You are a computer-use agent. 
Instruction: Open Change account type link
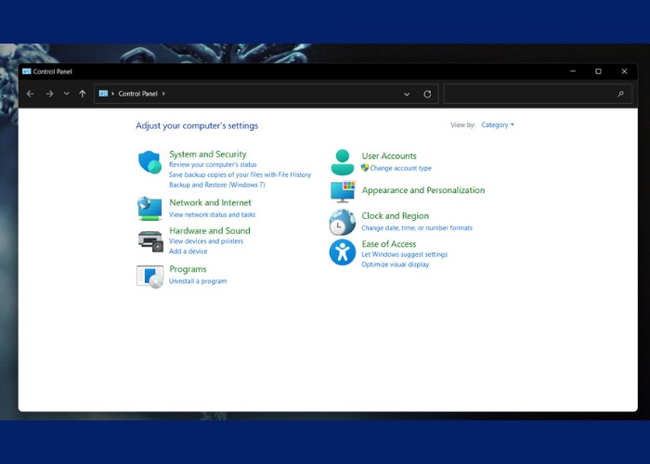(400, 169)
